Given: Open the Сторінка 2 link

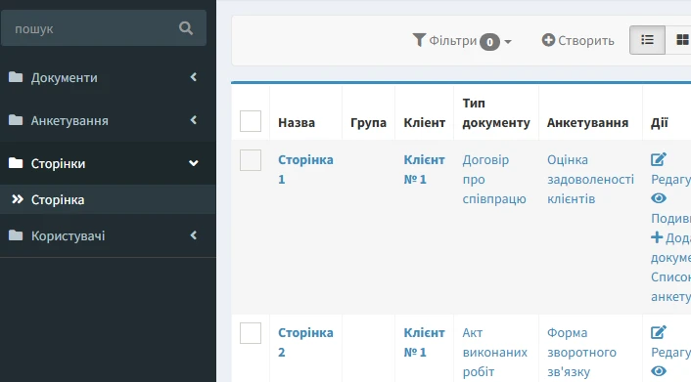Looking at the screenshot, I should tap(305, 342).
